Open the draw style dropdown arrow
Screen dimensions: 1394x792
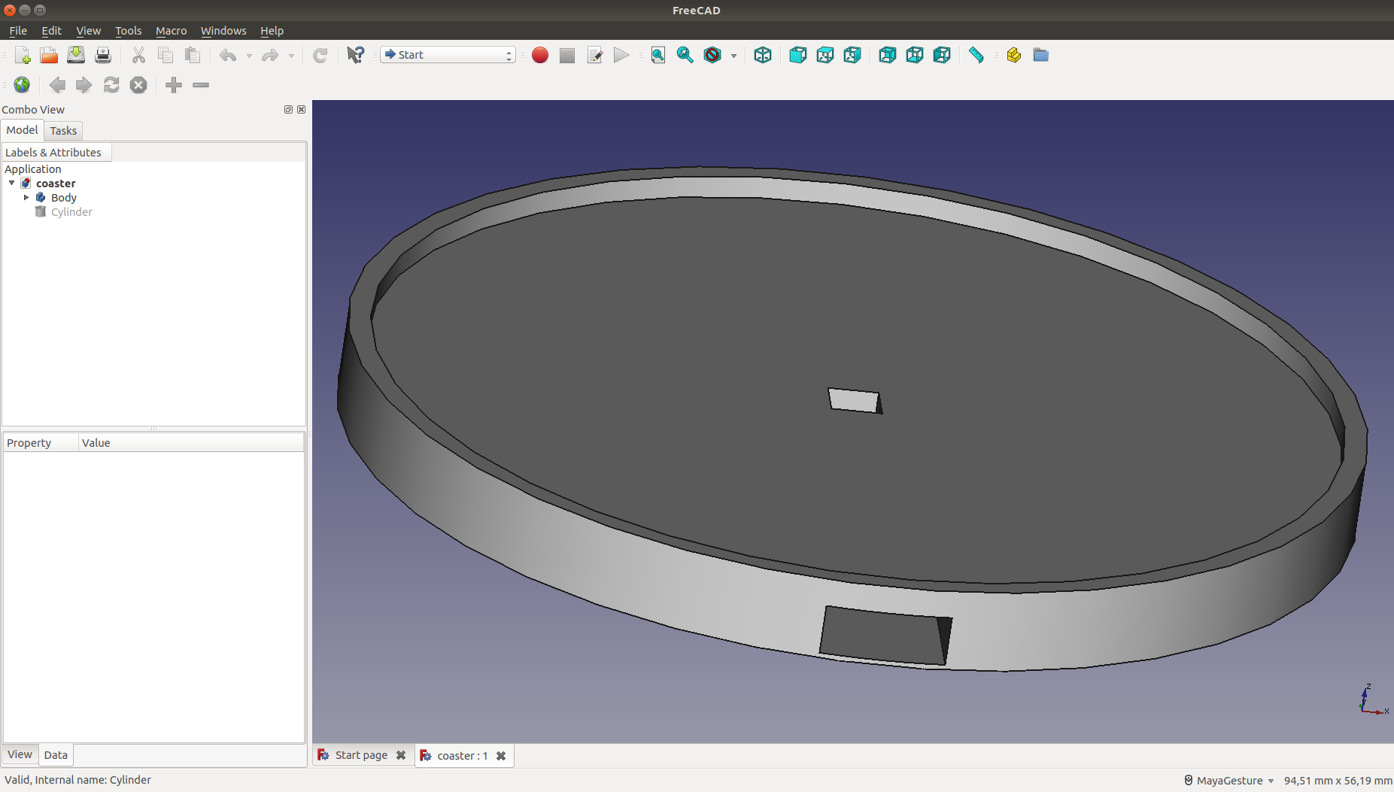point(733,56)
